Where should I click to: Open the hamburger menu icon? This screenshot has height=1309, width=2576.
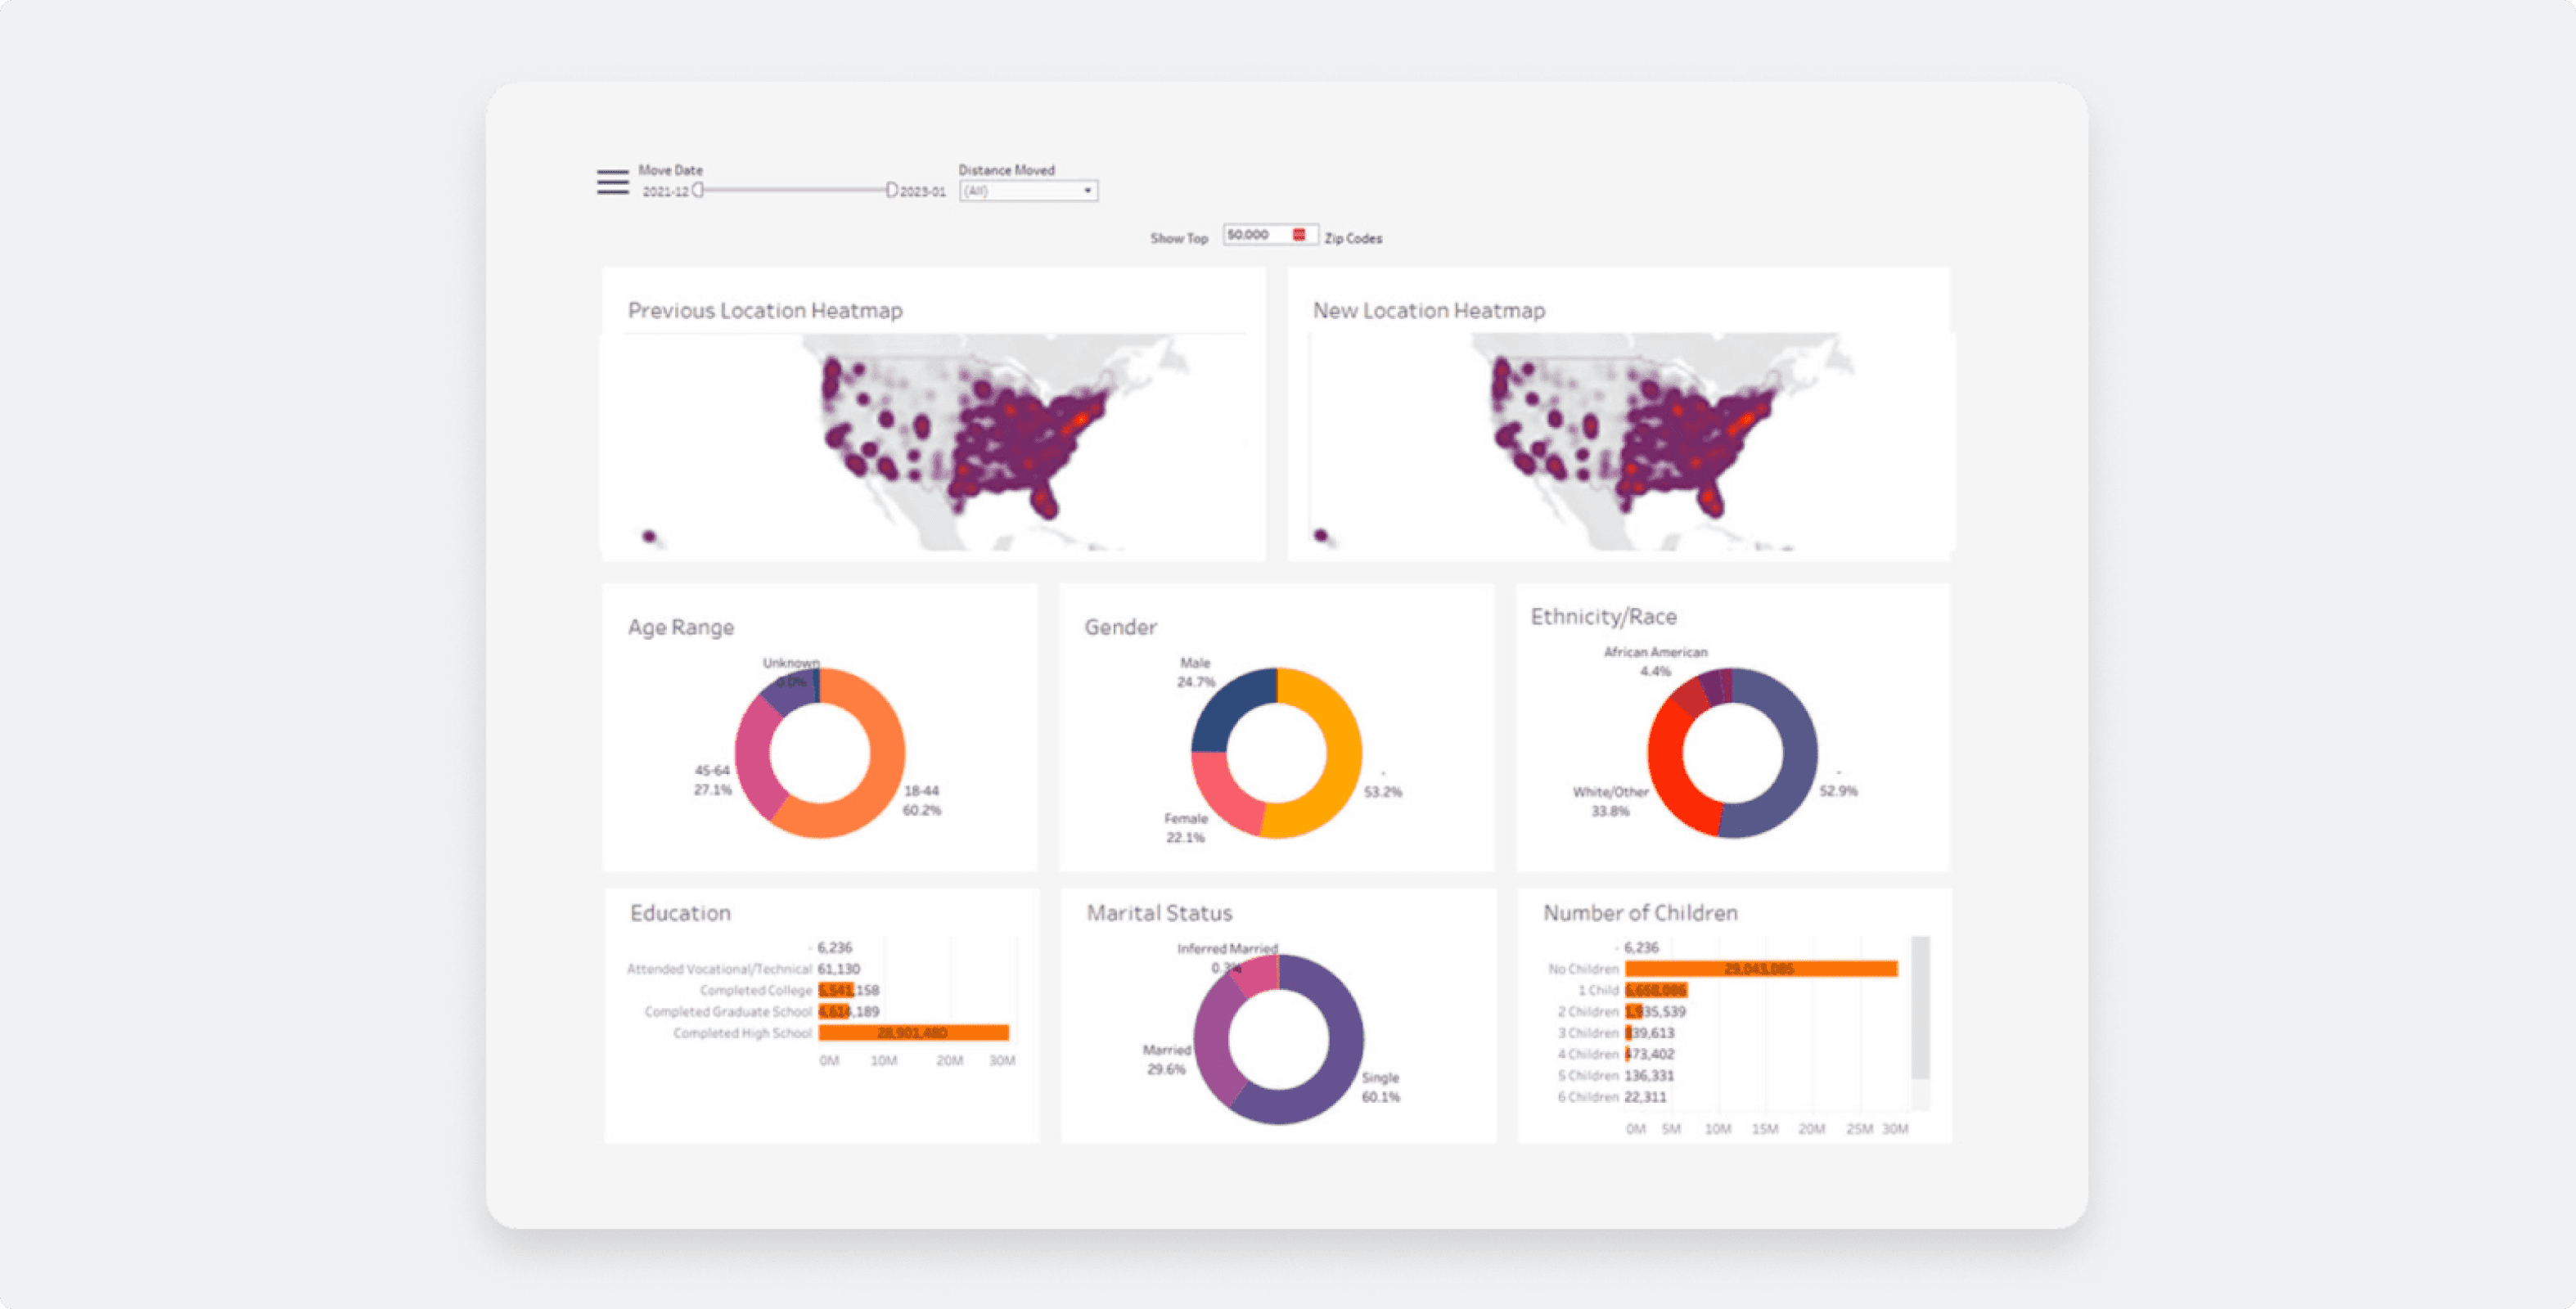click(x=612, y=182)
